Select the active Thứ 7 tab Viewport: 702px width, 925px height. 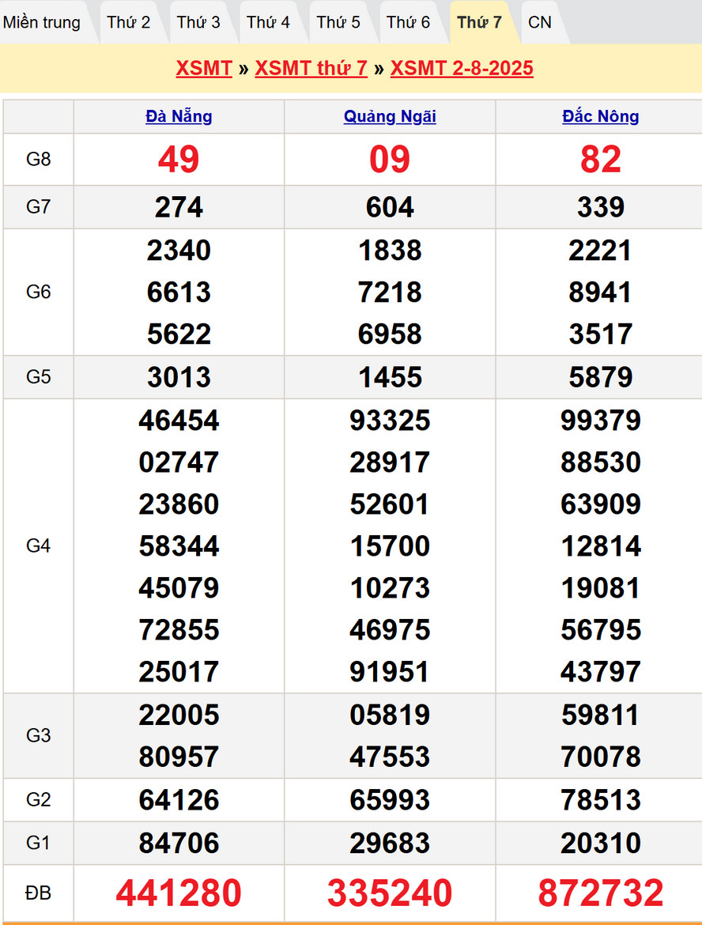tap(479, 22)
